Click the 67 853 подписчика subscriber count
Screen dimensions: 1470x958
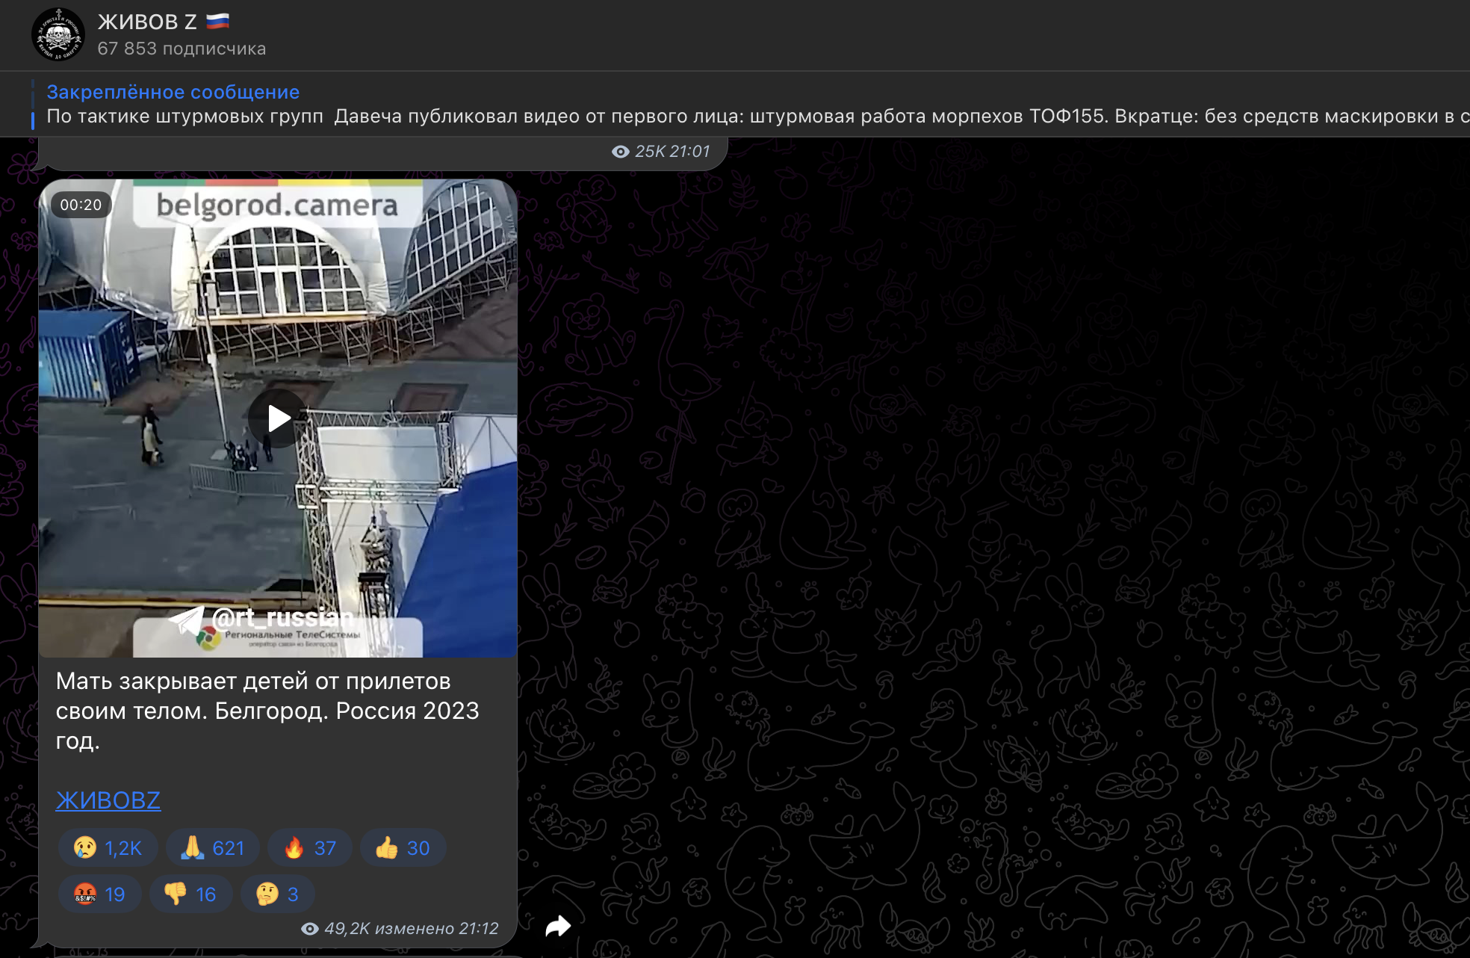click(x=182, y=49)
